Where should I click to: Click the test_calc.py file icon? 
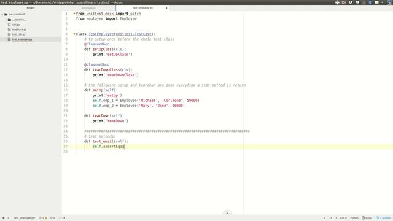pyautogui.click(x=9, y=34)
